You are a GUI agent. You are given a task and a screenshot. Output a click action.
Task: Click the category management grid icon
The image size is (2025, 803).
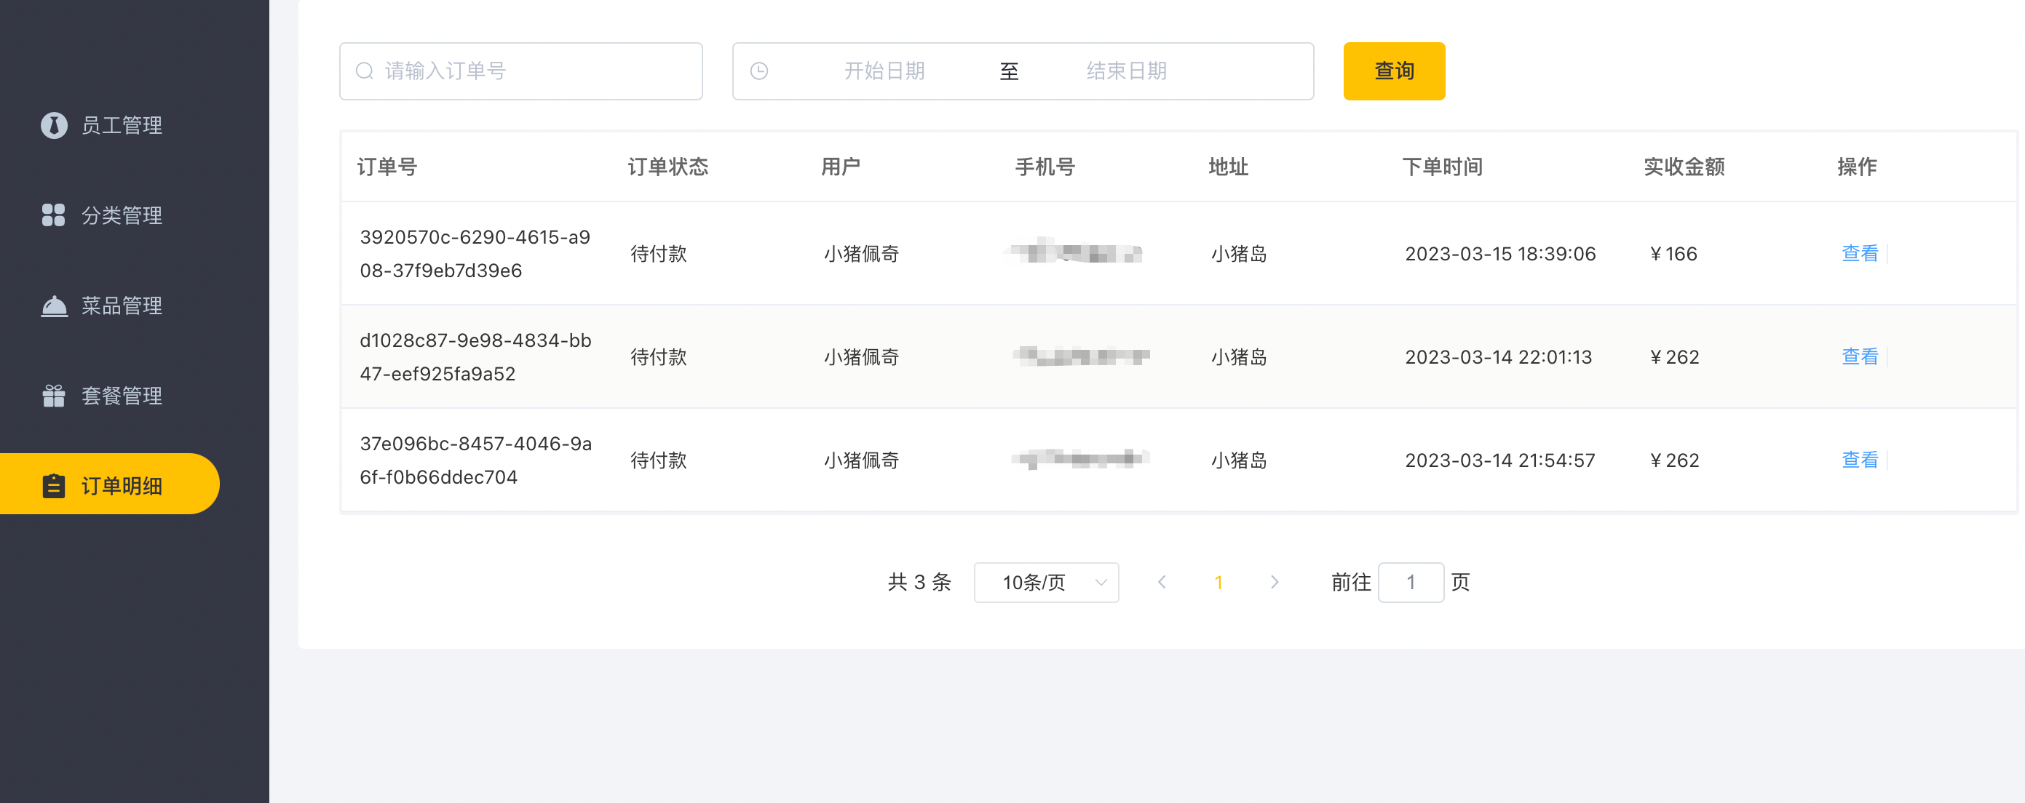click(x=53, y=215)
